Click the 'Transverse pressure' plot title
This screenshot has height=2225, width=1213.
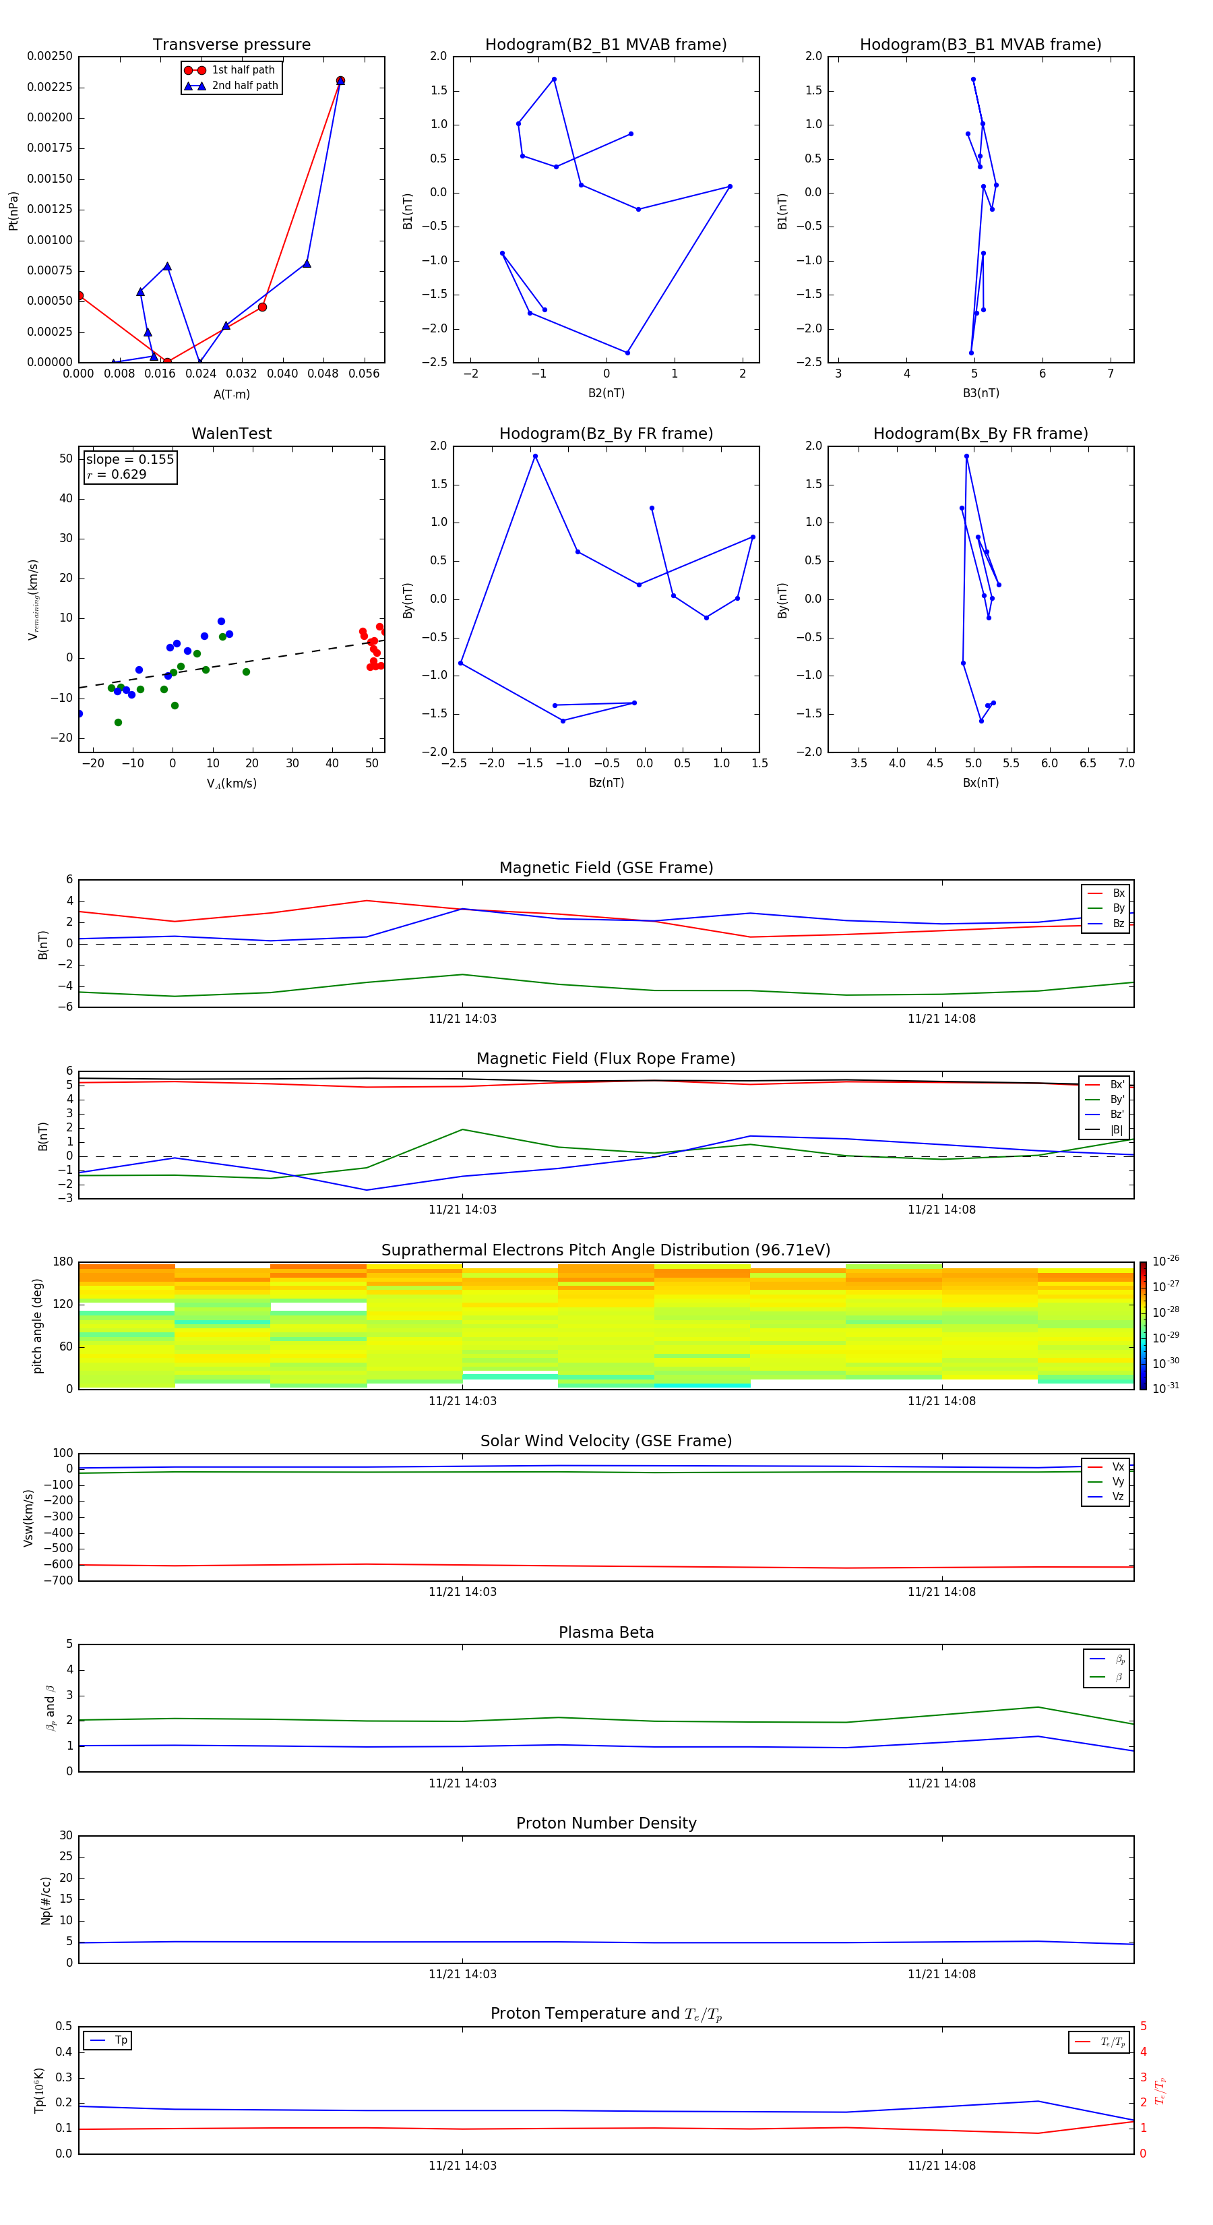231,45
